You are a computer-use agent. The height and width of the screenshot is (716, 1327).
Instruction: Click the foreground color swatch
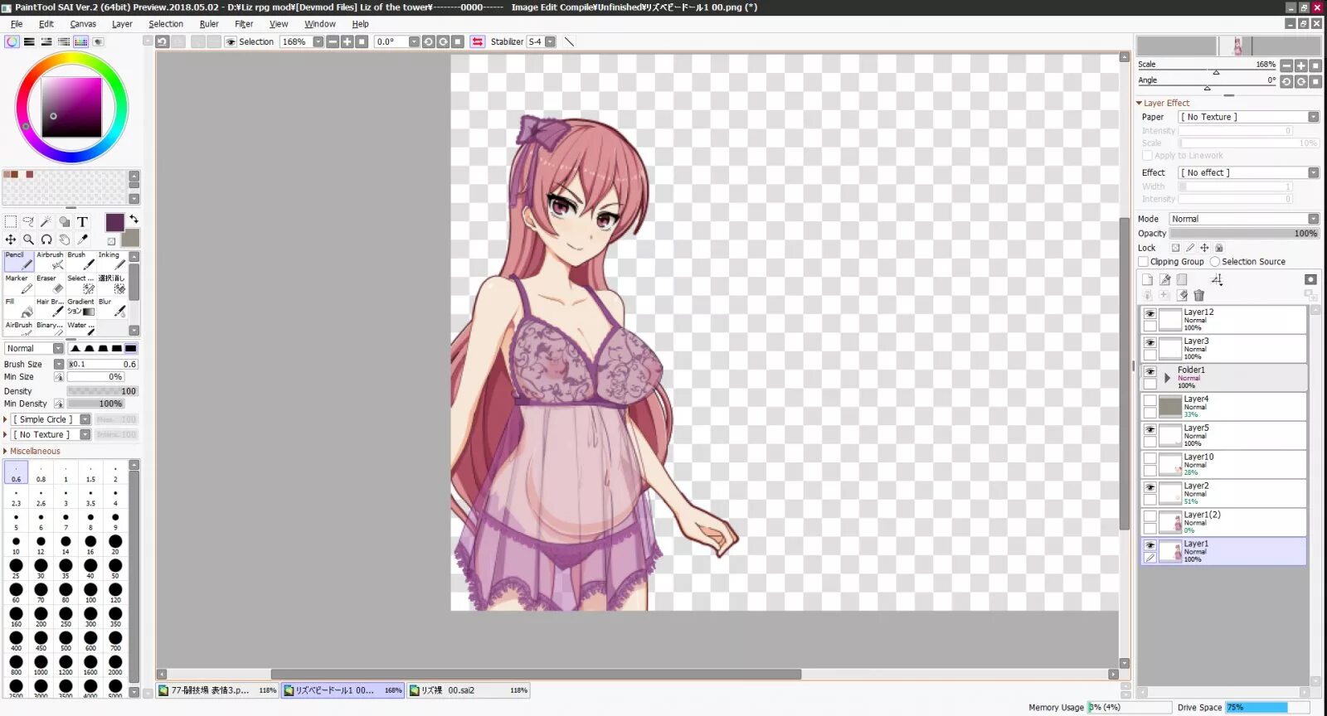(114, 222)
